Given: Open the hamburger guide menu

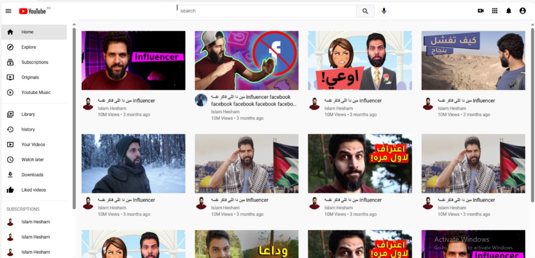Looking at the screenshot, I should [8, 11].
